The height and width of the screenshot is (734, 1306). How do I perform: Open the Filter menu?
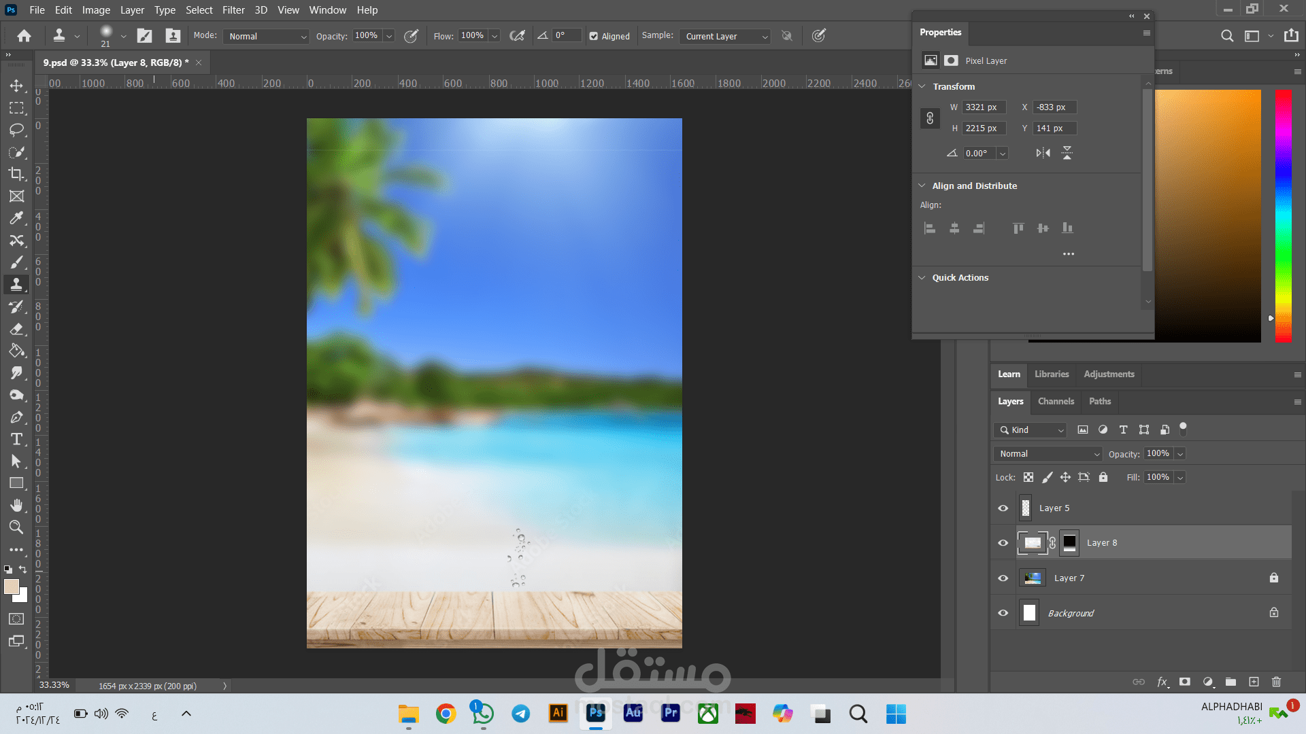coord(233,10)
